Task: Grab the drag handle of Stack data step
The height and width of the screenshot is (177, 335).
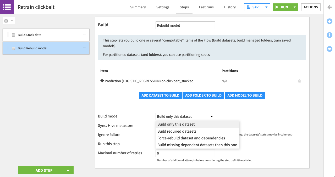Action: 8,35
